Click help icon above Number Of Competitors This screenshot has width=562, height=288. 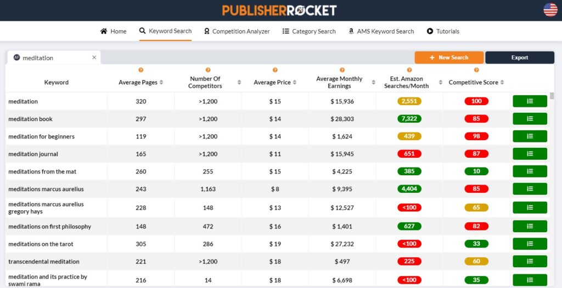click(208, 70)
